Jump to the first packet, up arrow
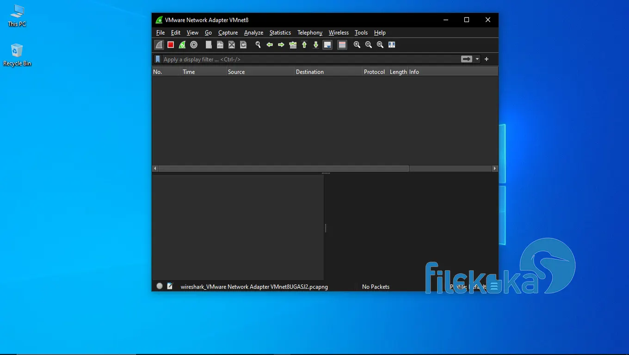 304,45
